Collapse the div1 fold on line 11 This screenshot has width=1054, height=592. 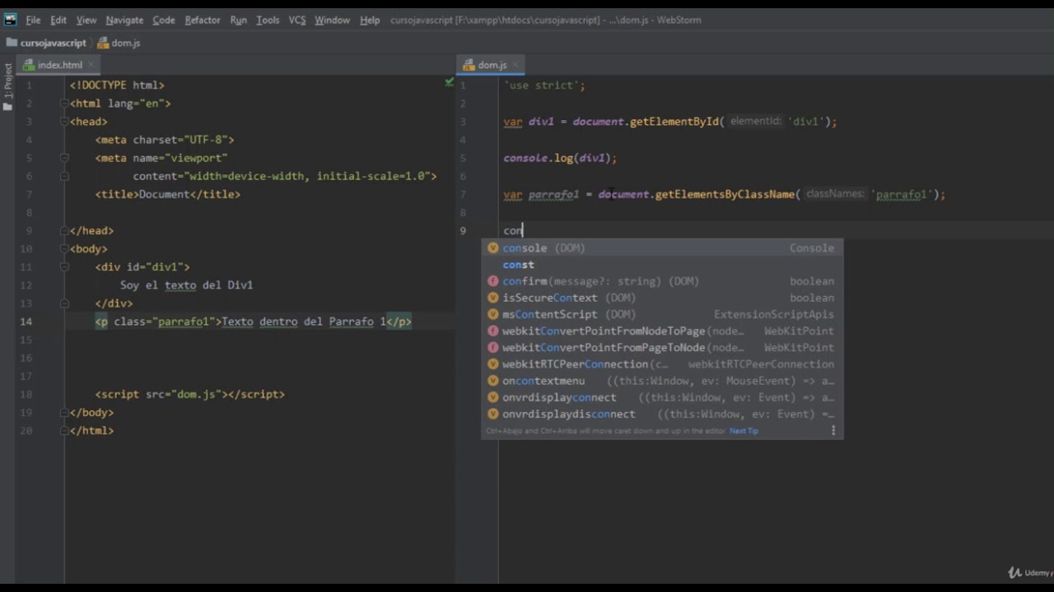[x=63, y=267]
